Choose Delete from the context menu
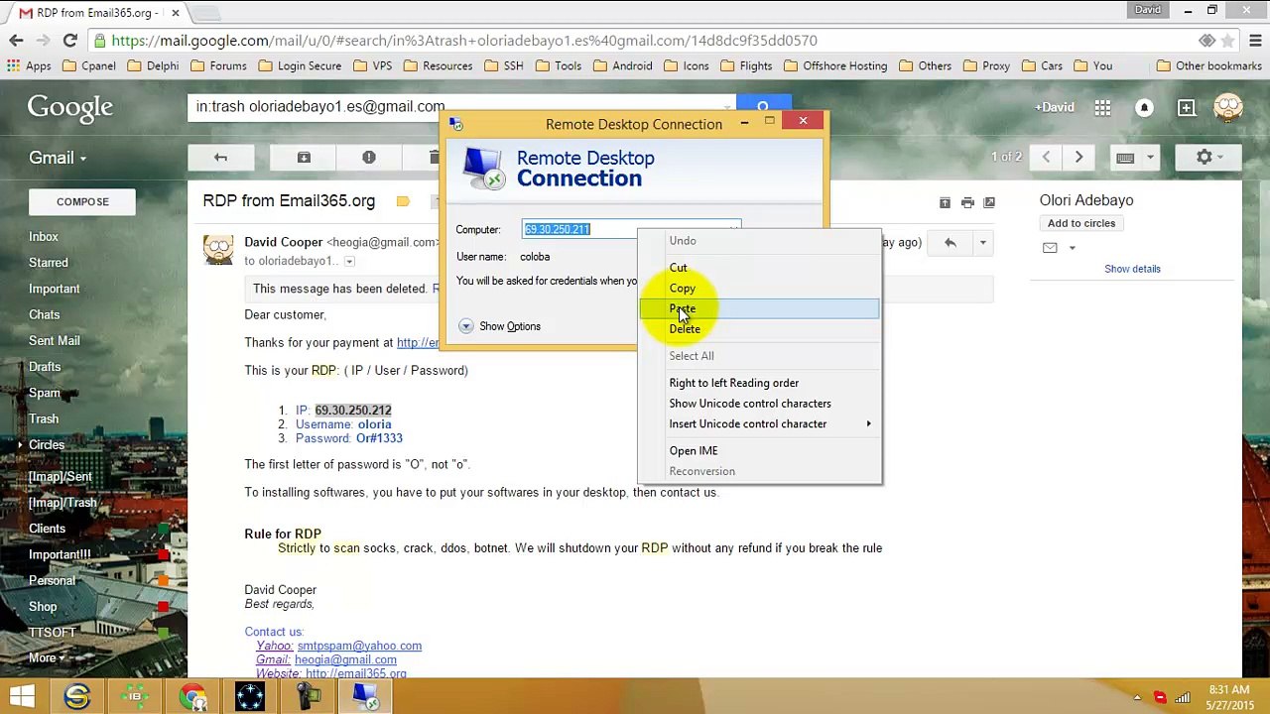Screen dimensions: 1270x714 coord(759,329)
